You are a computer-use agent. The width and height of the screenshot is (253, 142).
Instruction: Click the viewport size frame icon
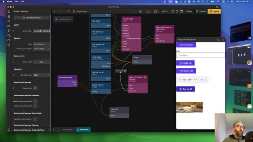(155, 11)
